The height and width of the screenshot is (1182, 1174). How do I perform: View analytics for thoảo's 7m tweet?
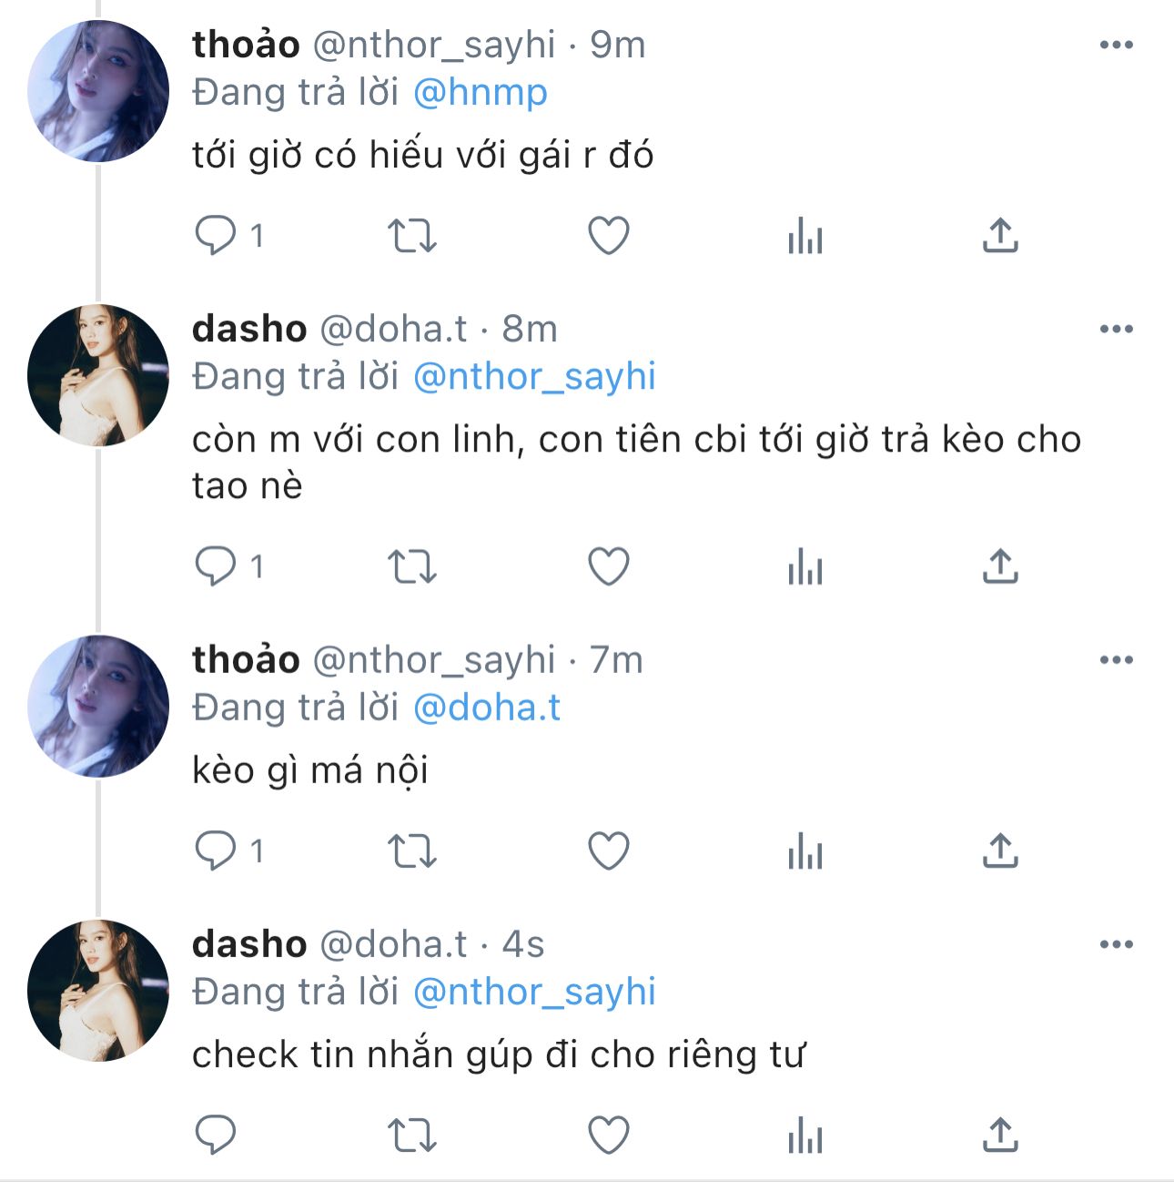coord(805,851)
